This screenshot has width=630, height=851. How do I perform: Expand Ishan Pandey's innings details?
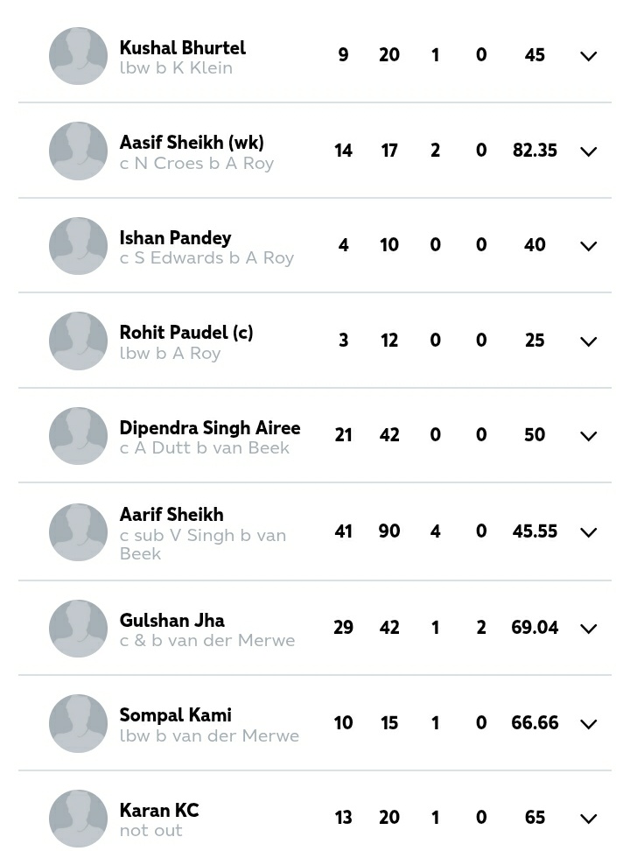(x=588, y=246)
